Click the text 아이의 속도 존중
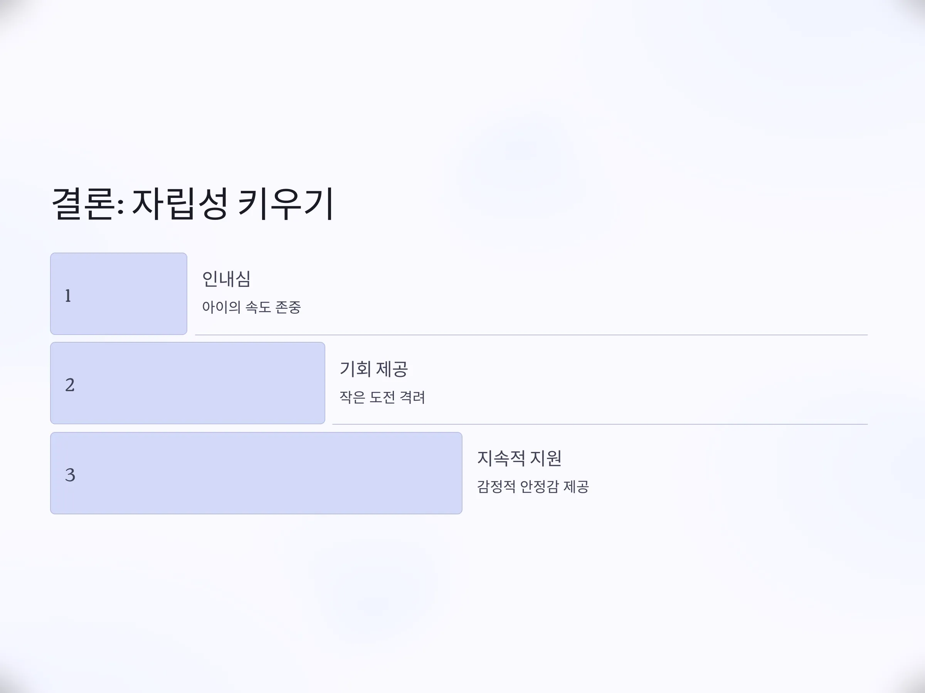The height and width of the screenshot is (693, 925). (251, 307)
